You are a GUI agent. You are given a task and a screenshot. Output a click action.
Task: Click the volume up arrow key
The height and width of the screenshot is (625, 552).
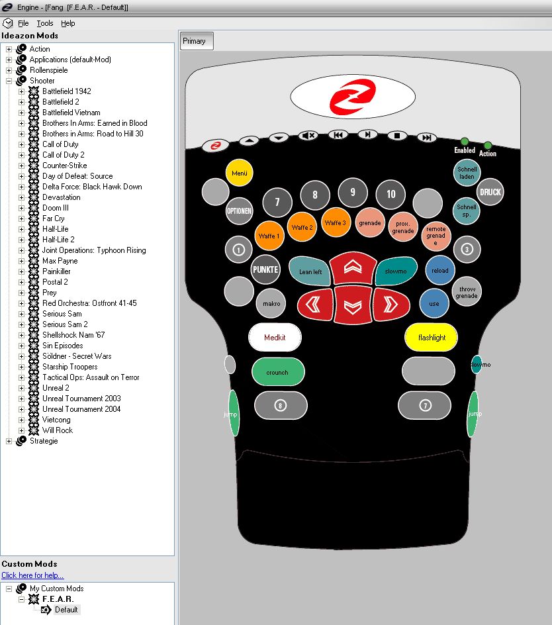pyautogui.click(x=249, y=140)
